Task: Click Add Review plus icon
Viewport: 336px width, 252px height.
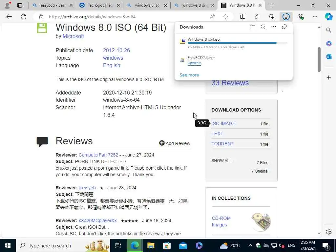Action: point(162,143)
